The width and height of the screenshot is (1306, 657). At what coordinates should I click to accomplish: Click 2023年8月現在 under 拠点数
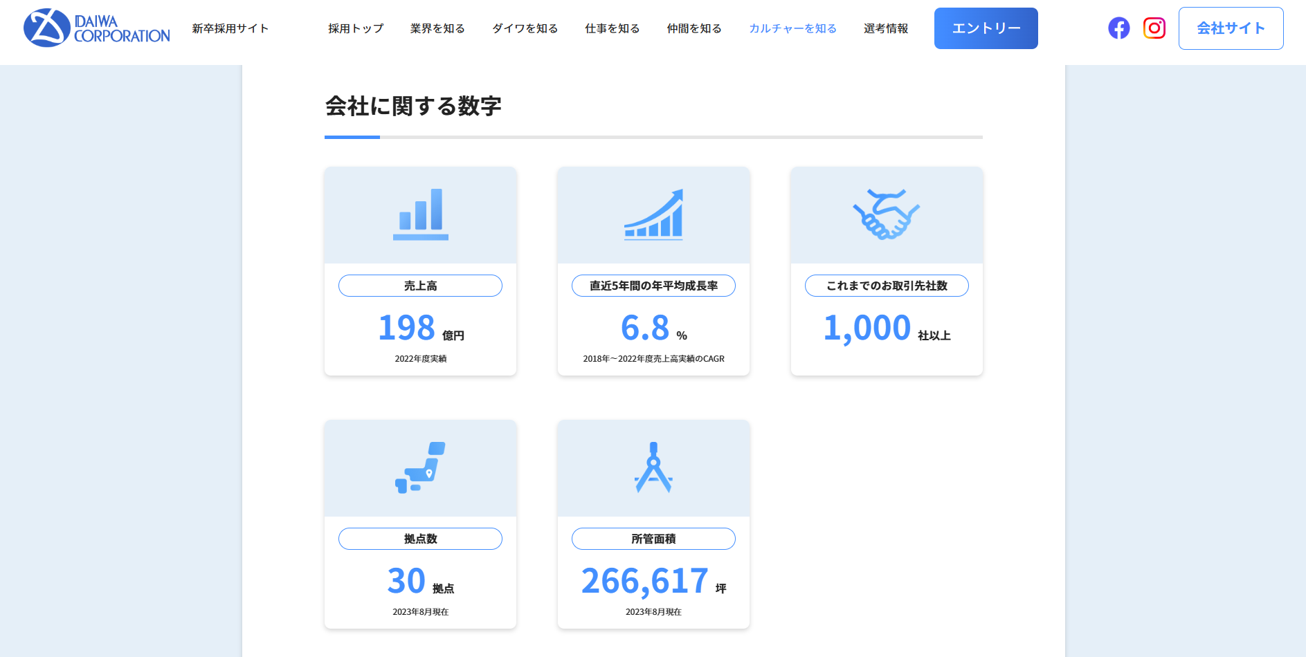click(421, 612)
